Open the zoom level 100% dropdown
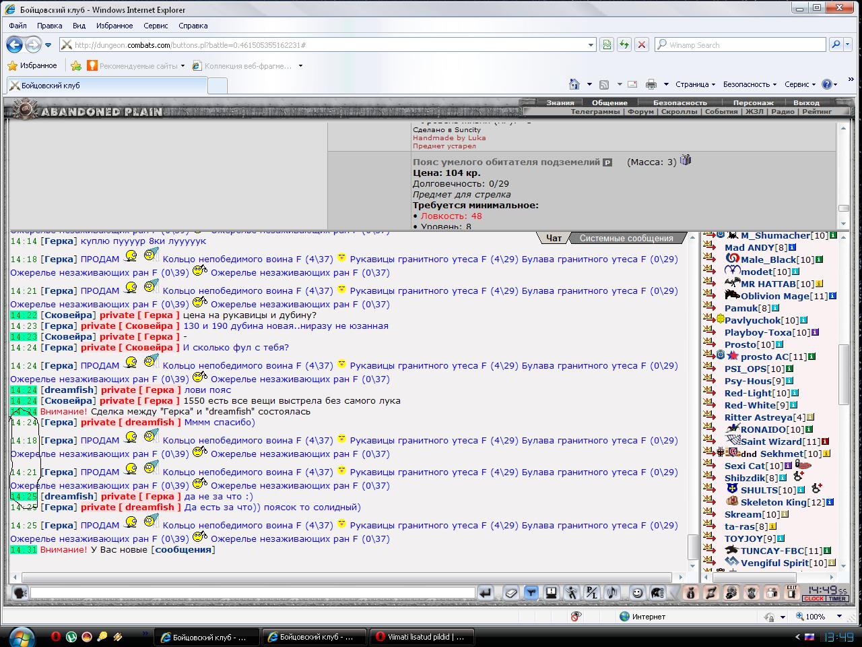 pos(839,617)
